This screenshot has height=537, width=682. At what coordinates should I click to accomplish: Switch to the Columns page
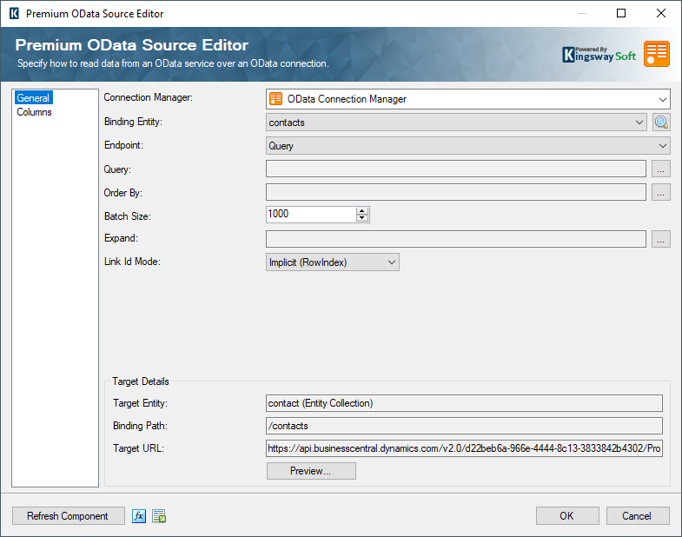click(35, 112)
